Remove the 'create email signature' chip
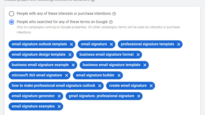 pyautogui.click(x=151, y=86)
